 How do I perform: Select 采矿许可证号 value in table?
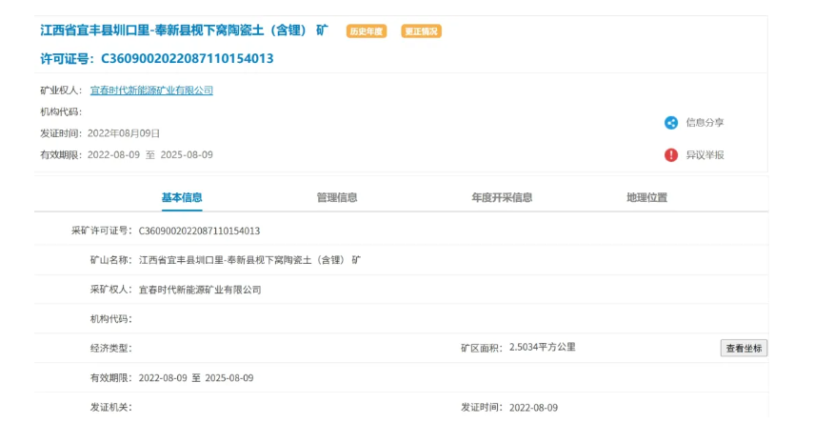click(199, 232)
